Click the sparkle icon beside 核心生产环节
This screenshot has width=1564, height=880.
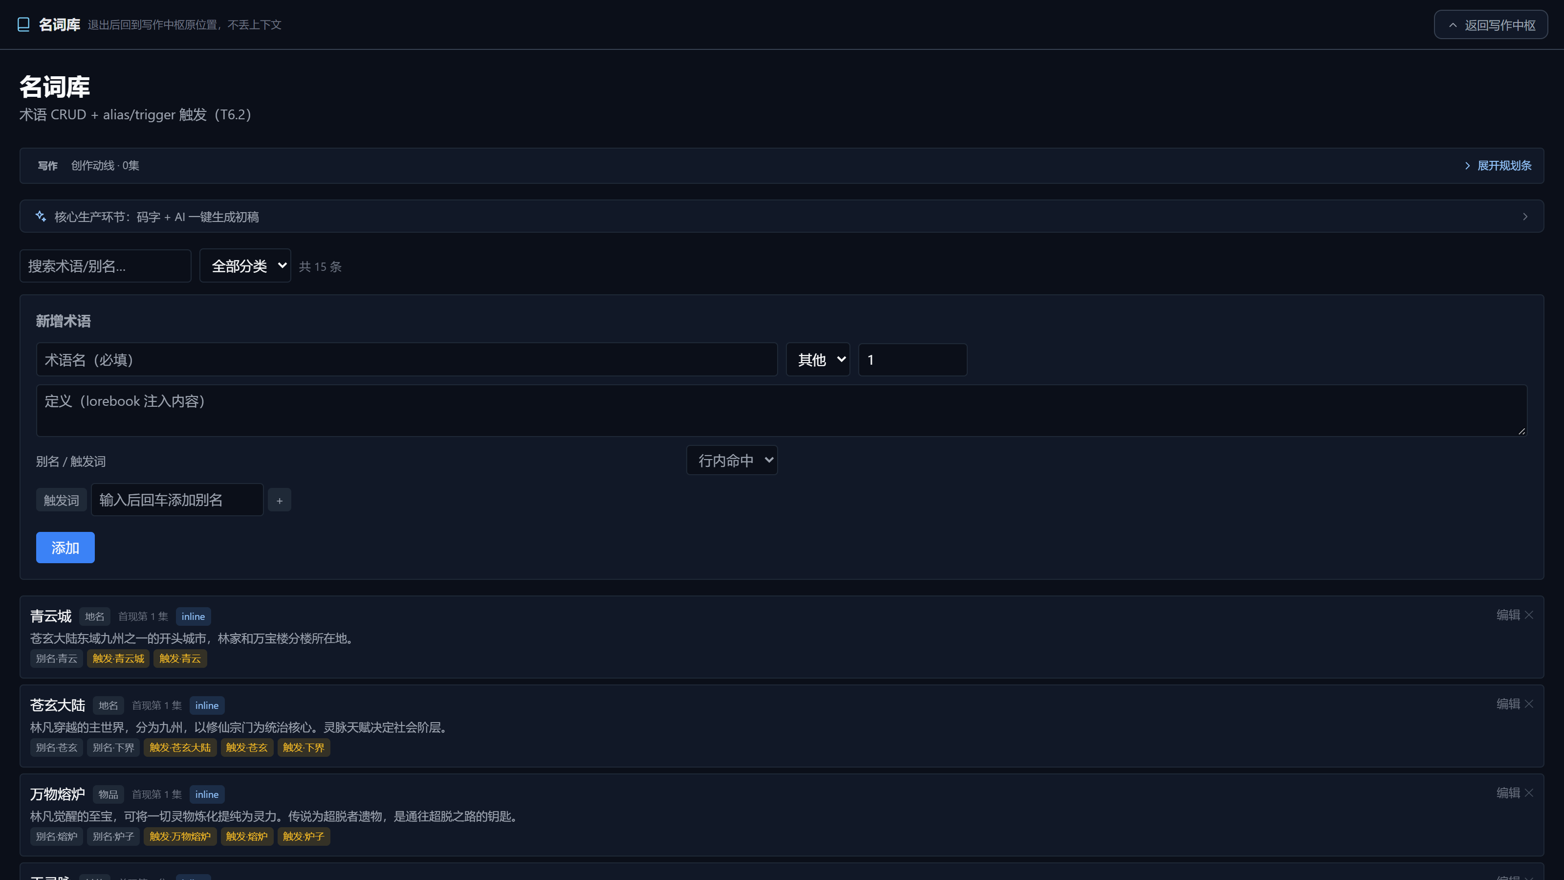[41, 216]
